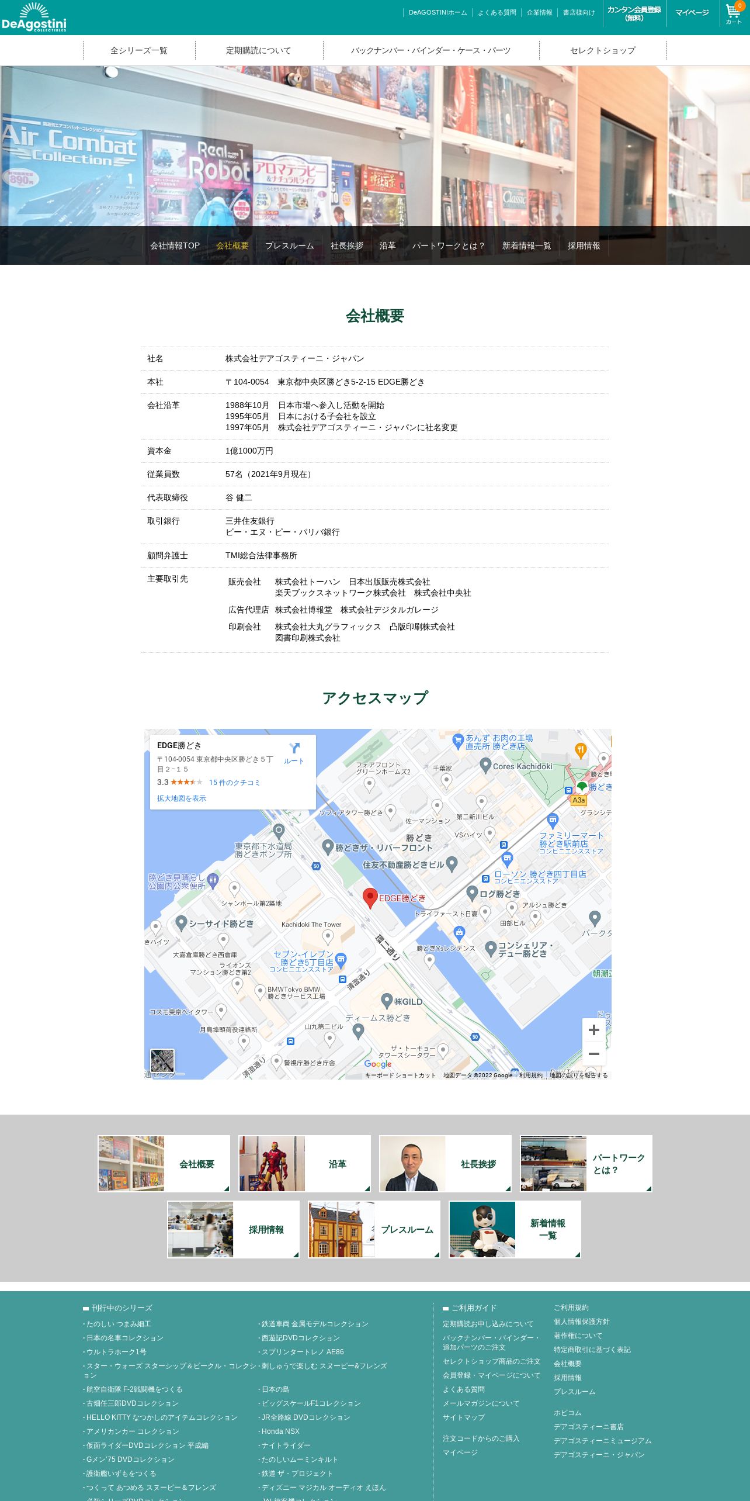
Task: Click 拡大地図を表示 link on map card
Action: tap(182, 798)
